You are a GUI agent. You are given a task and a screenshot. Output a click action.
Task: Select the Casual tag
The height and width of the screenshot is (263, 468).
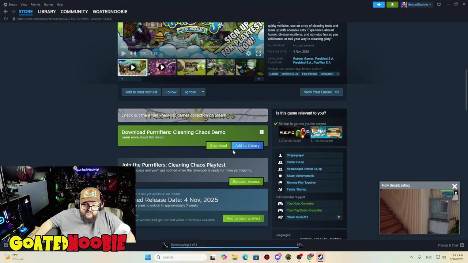pos(273,74)
